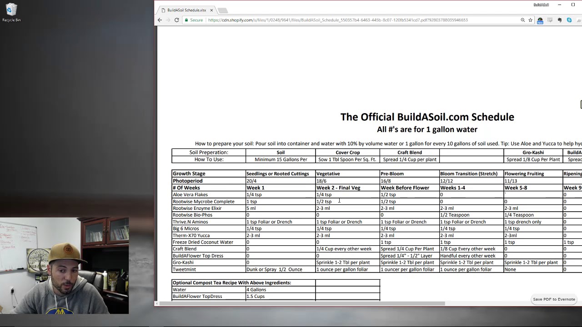The height and width of the screenshot is (327, 582).
Task: Click the 'Soil Preperation:' cell
Action: tap(209, 153)
